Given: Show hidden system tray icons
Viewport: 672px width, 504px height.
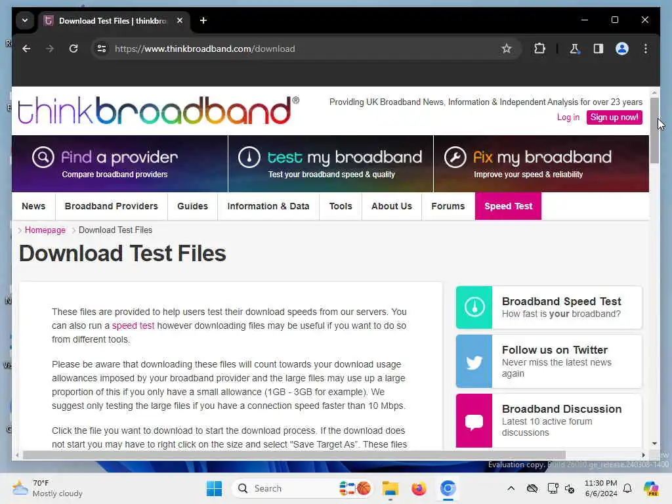Looking at the screenshot, I should point(511,488).
